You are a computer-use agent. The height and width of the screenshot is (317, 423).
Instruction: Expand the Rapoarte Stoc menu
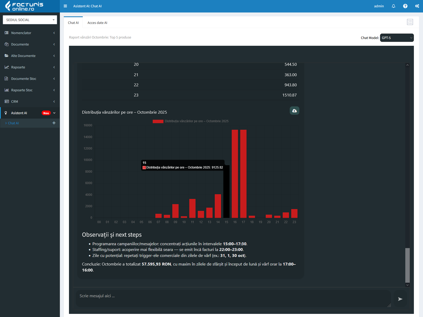(x=30, y=90)
